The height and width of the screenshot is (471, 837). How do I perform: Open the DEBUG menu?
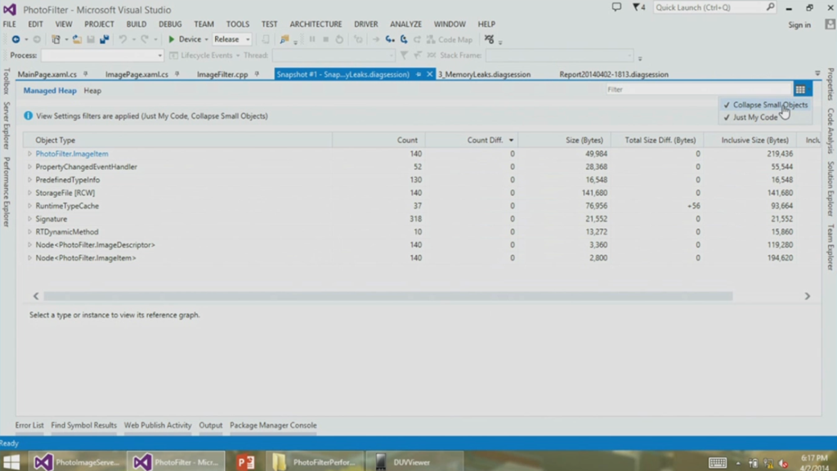click(x=170, y=24)
